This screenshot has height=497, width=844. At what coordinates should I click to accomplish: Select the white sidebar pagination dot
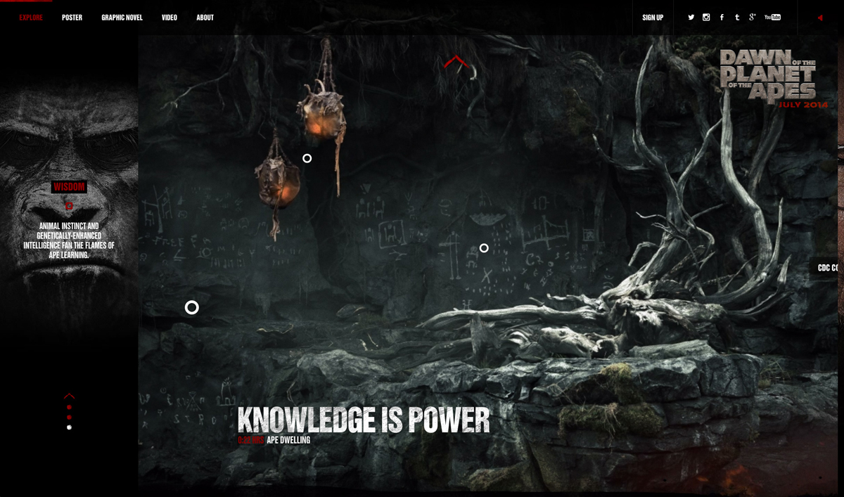pos(69,427)
